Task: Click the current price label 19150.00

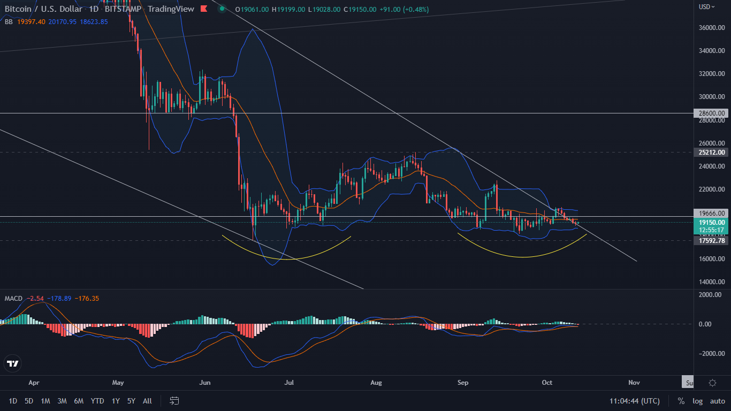Action: click(712, 222)
